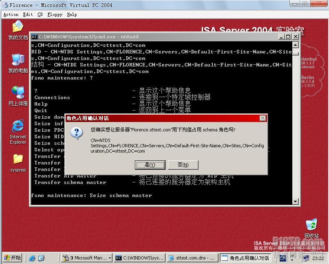Click the 否(N) button in the dialog

click(183, 165)
